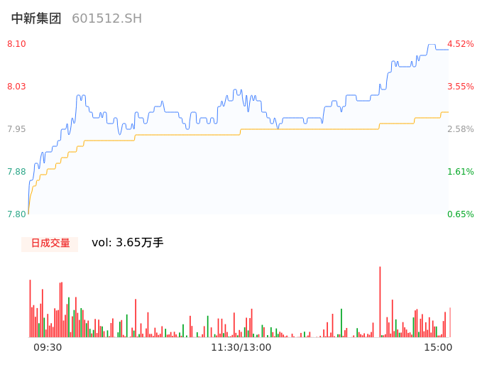Image resolution: width=487 pixels, height=372 pixels.
Task: Click the 11:30/13:00 time axis label
Action: pyautogui.click(x=241, y=347)
